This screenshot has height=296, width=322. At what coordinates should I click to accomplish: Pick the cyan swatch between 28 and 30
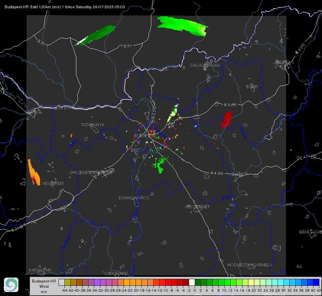[281, 282]
